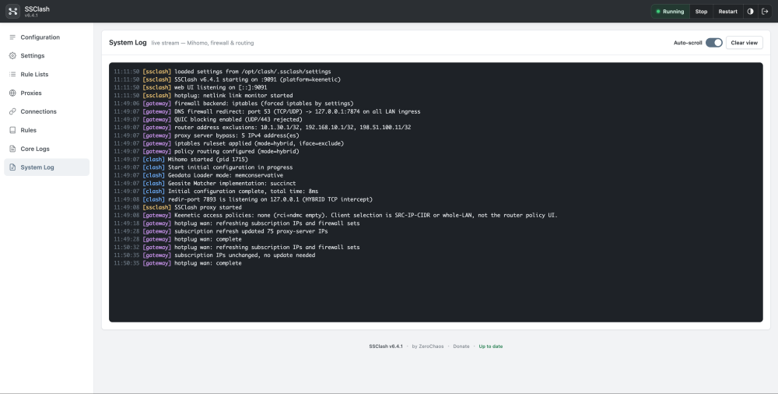Click log line 'DNS firewall redirect: port 53'
Viewport: 778px width, 394px height.
point(267,111)
